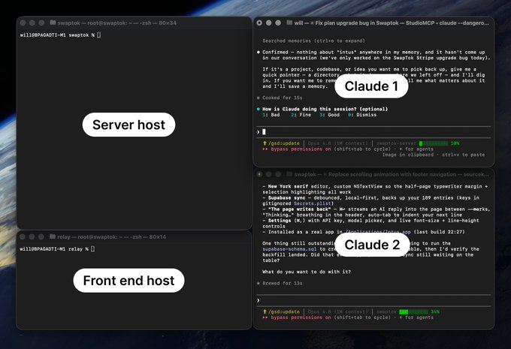Select feedback option '3: Good'
This screenshot has width=511, height=349.
329,115
